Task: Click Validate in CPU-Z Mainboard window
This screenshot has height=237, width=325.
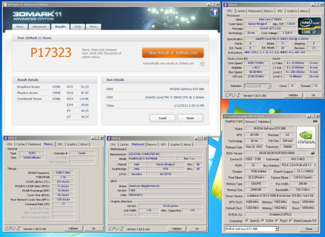Action: pyautogui.click(x=177, y=229)
